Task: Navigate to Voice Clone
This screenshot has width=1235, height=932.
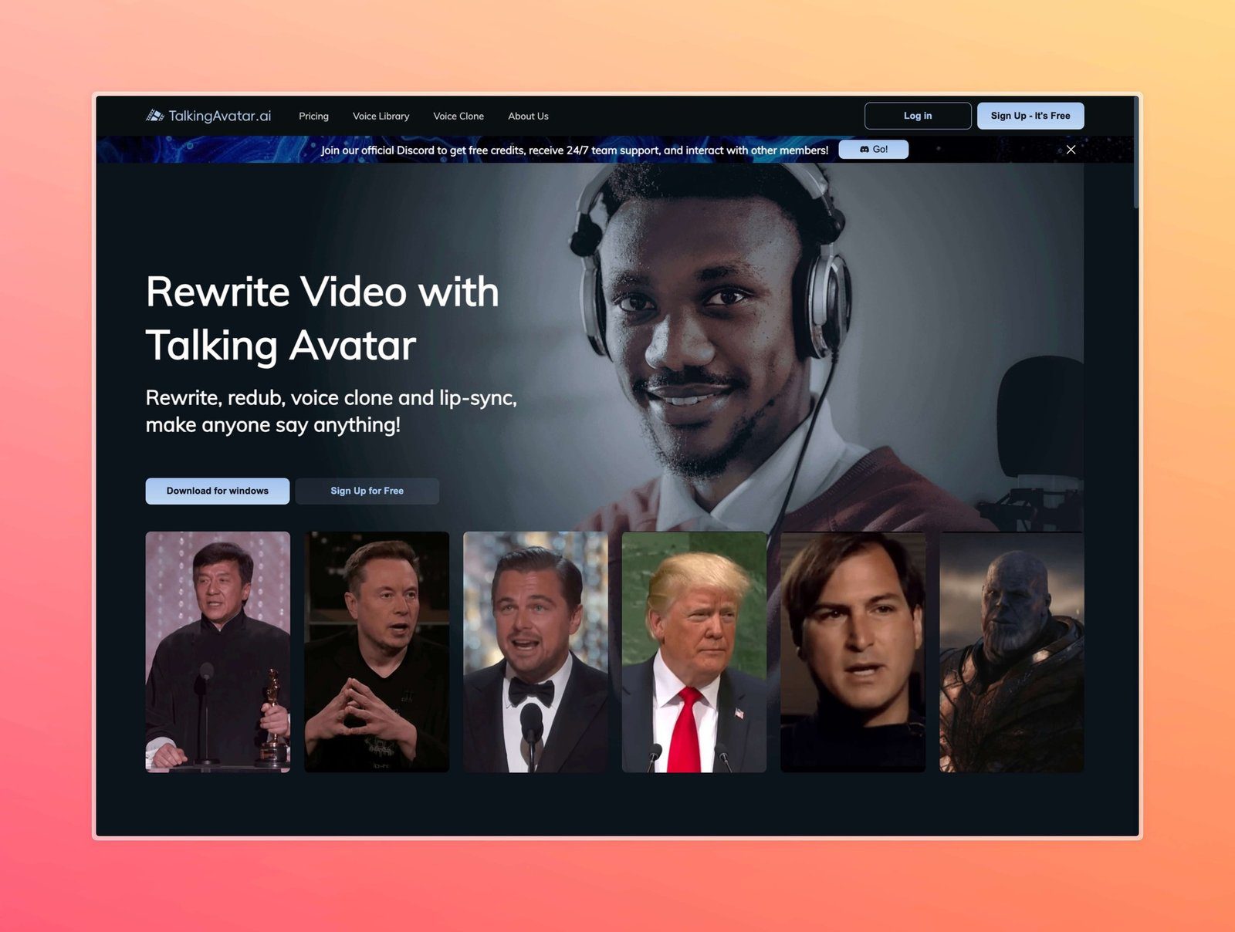Action: coord(458,116)
